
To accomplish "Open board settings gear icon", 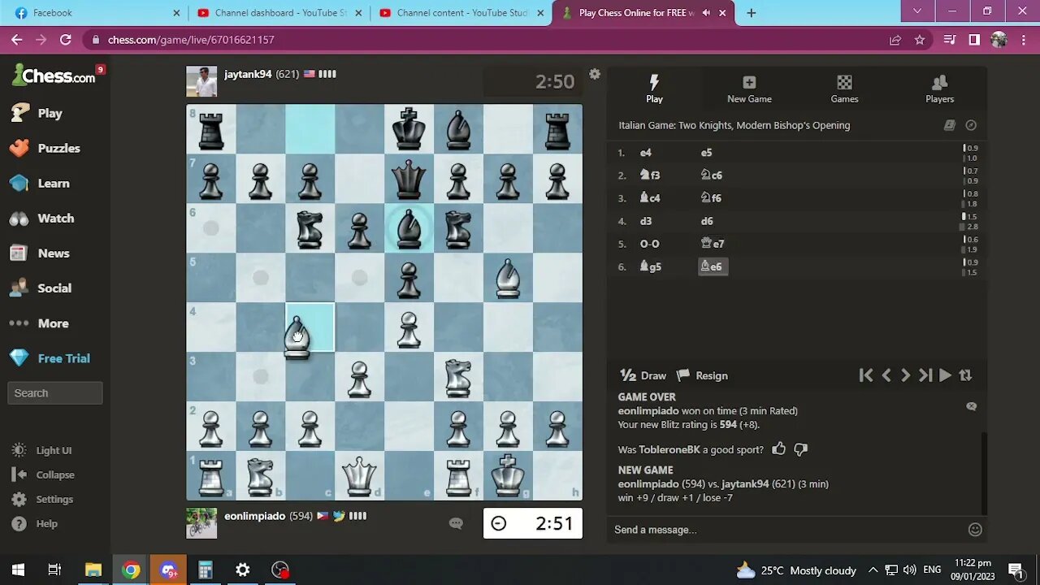I will point(595,74).
